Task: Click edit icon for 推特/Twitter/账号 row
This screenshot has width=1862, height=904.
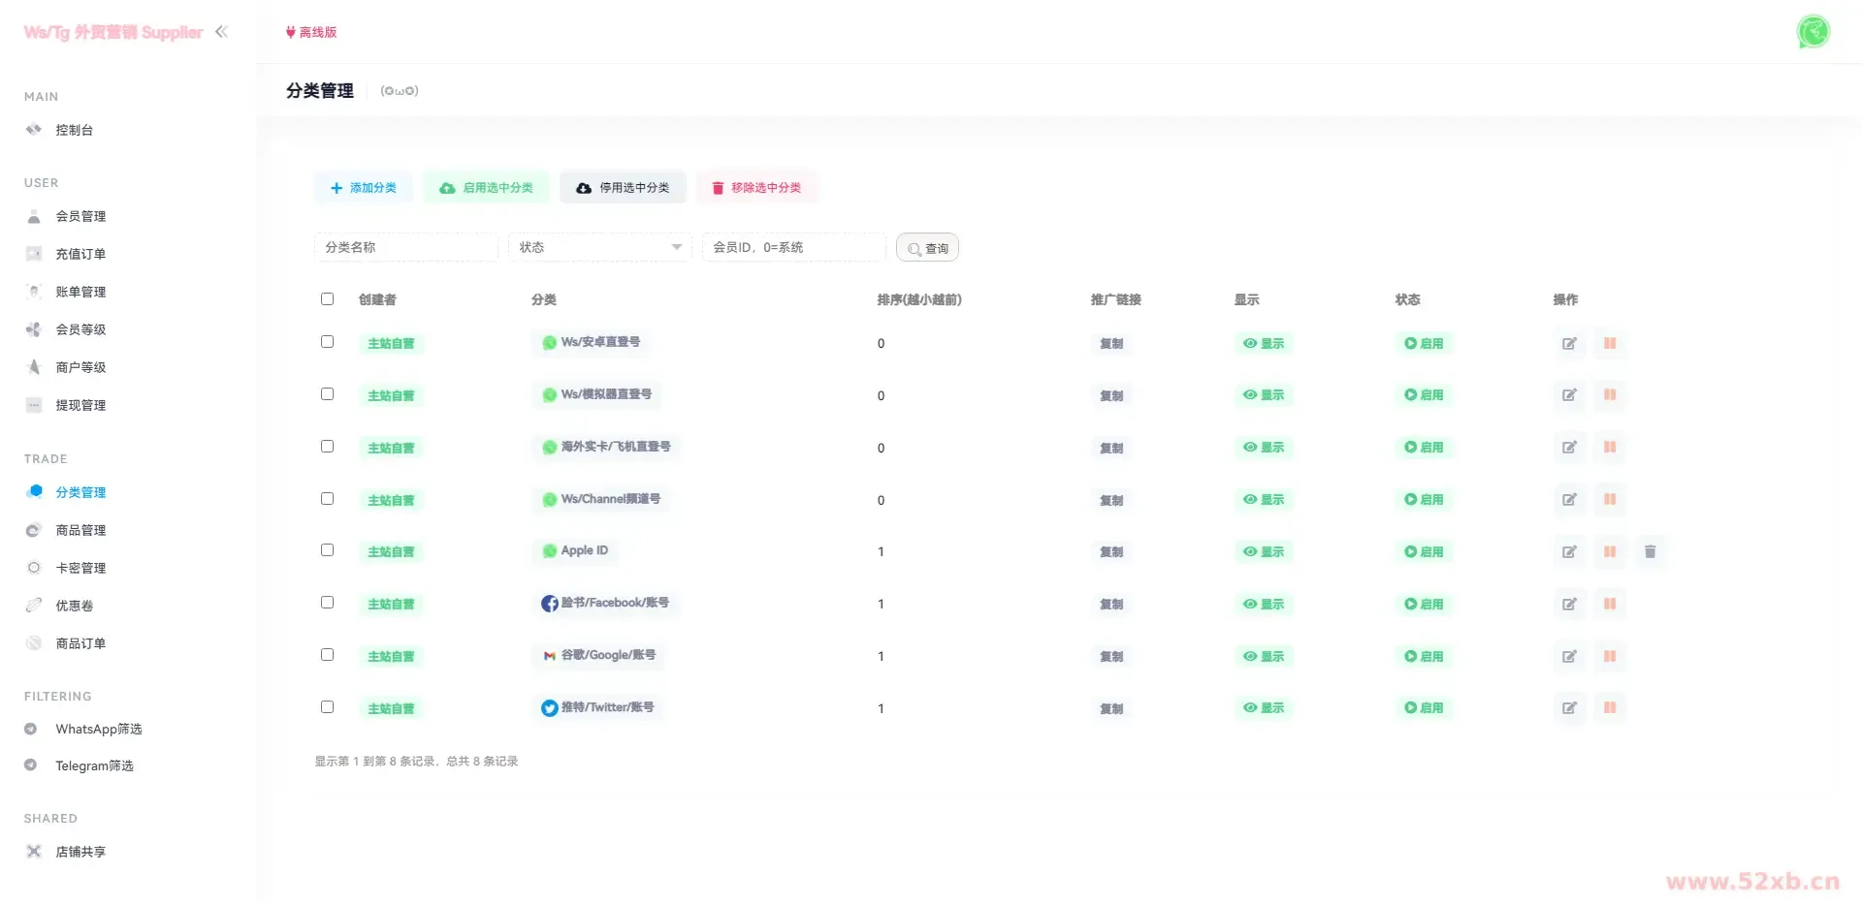Action: point(1568,708)
